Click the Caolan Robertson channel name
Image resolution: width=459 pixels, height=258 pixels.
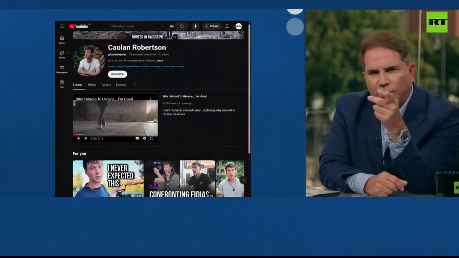click(137, 47)
